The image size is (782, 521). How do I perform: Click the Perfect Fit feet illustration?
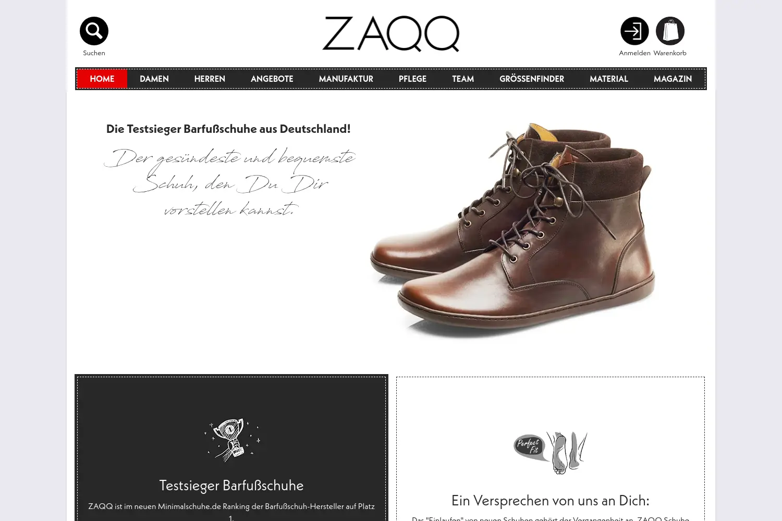pyautogui.click(x=551, y=452)
